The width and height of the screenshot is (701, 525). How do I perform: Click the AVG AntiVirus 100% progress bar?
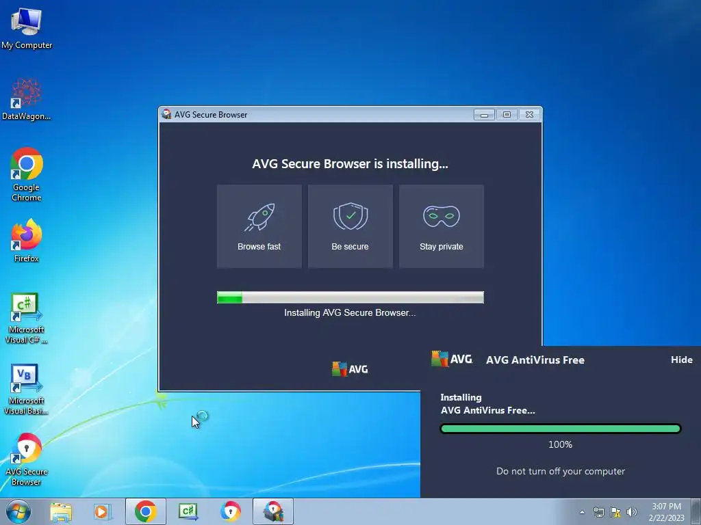click(561, 429)
